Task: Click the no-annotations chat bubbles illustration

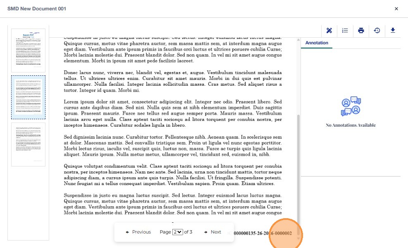Action: pyautogui.click(x=351, y=106)
